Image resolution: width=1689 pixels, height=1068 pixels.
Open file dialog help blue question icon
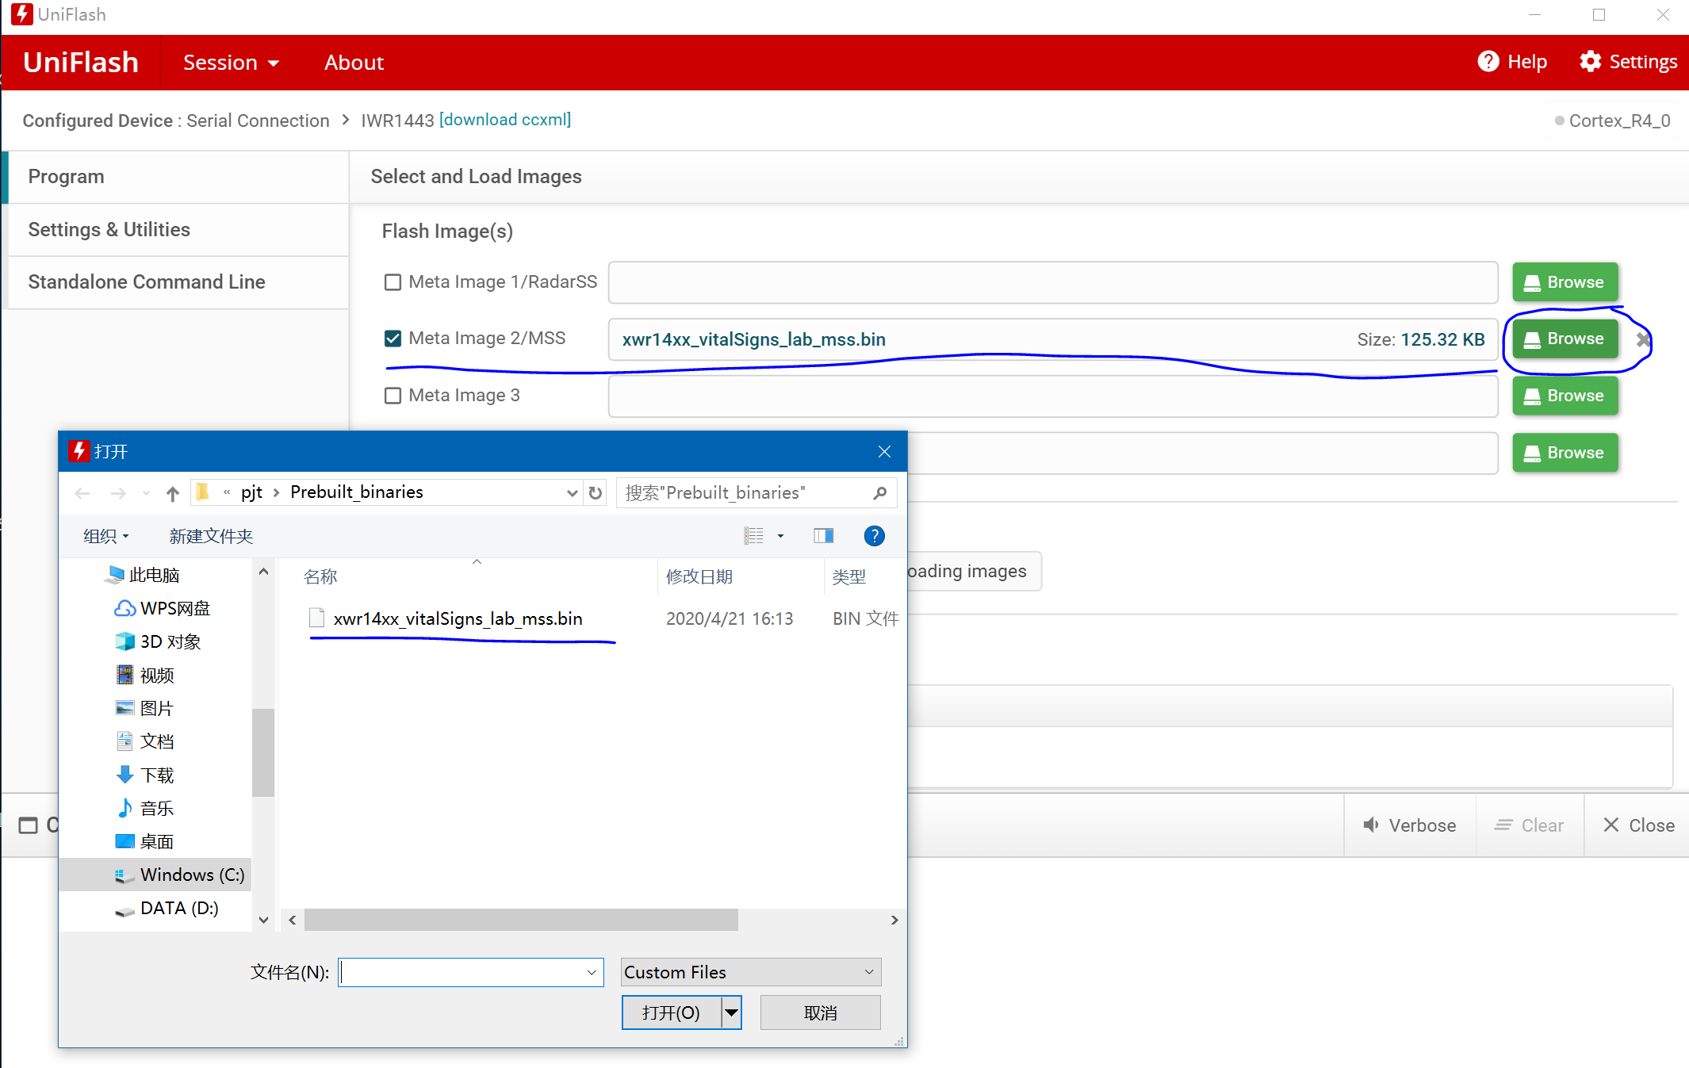point(874,536)
